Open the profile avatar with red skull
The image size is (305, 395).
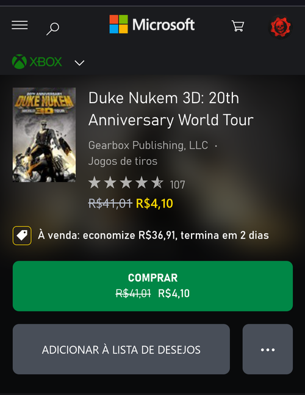pos(281,27)
